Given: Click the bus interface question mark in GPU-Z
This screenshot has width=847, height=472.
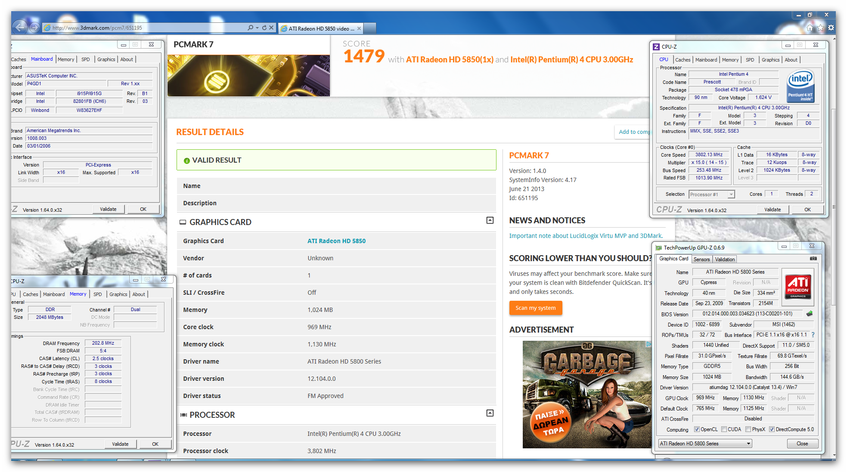Looking at the screenshot, I should 813,335.
